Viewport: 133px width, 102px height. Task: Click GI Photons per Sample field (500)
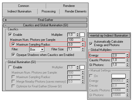tap(74, 73)
